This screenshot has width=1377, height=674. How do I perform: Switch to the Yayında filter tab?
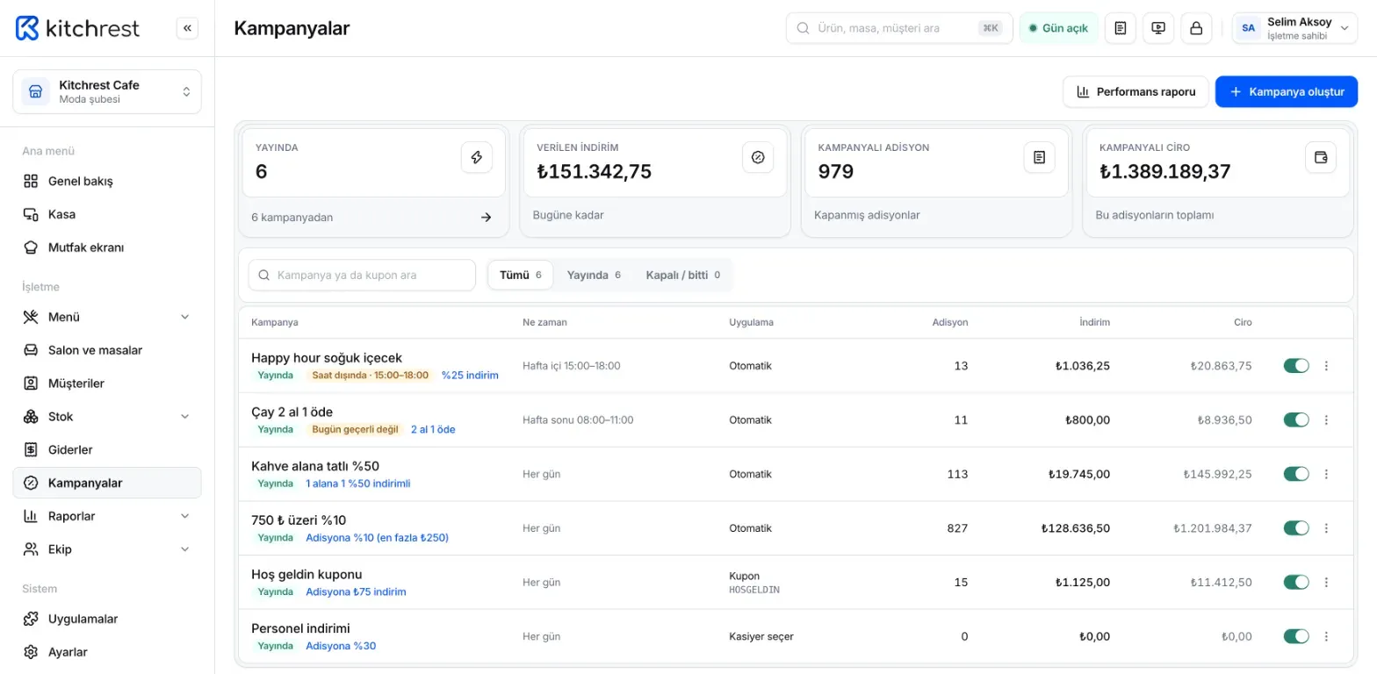[594, 275]
